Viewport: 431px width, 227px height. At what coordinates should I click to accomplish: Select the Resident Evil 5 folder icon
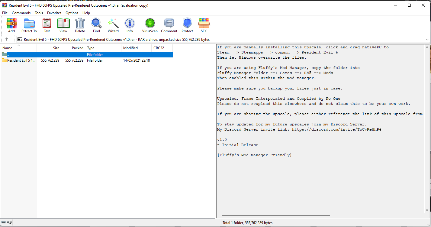[4, 60]
